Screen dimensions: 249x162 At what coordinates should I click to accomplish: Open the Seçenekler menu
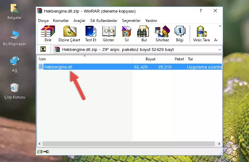131,21
